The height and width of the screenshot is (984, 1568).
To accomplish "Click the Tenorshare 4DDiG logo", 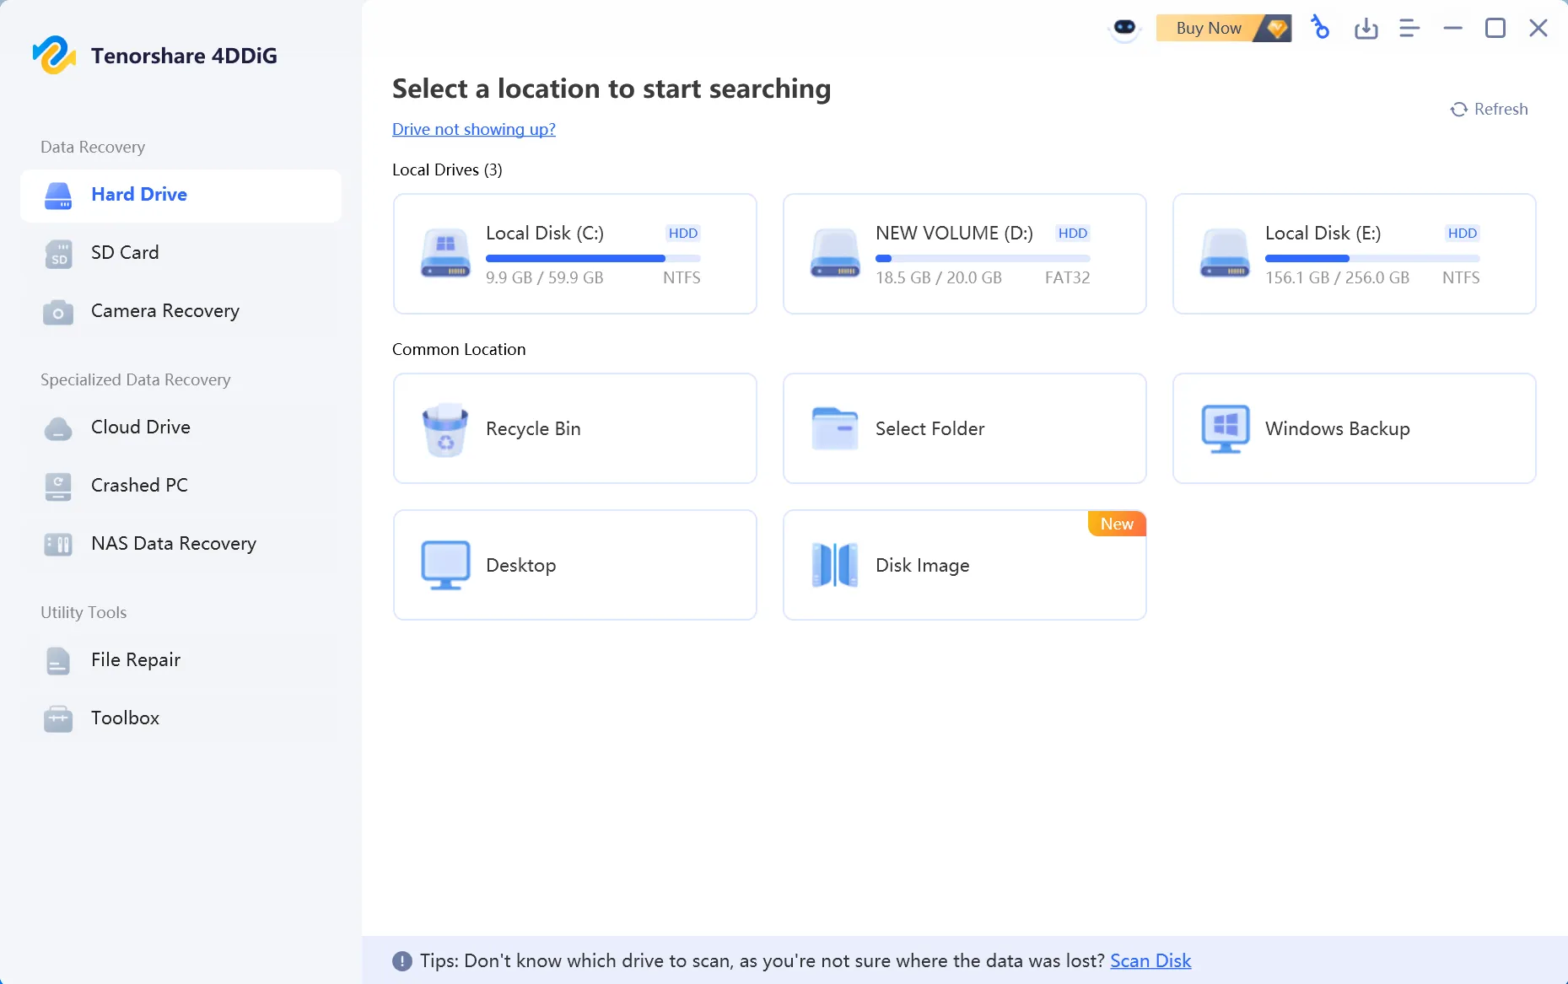I will [x=54, y=56].
